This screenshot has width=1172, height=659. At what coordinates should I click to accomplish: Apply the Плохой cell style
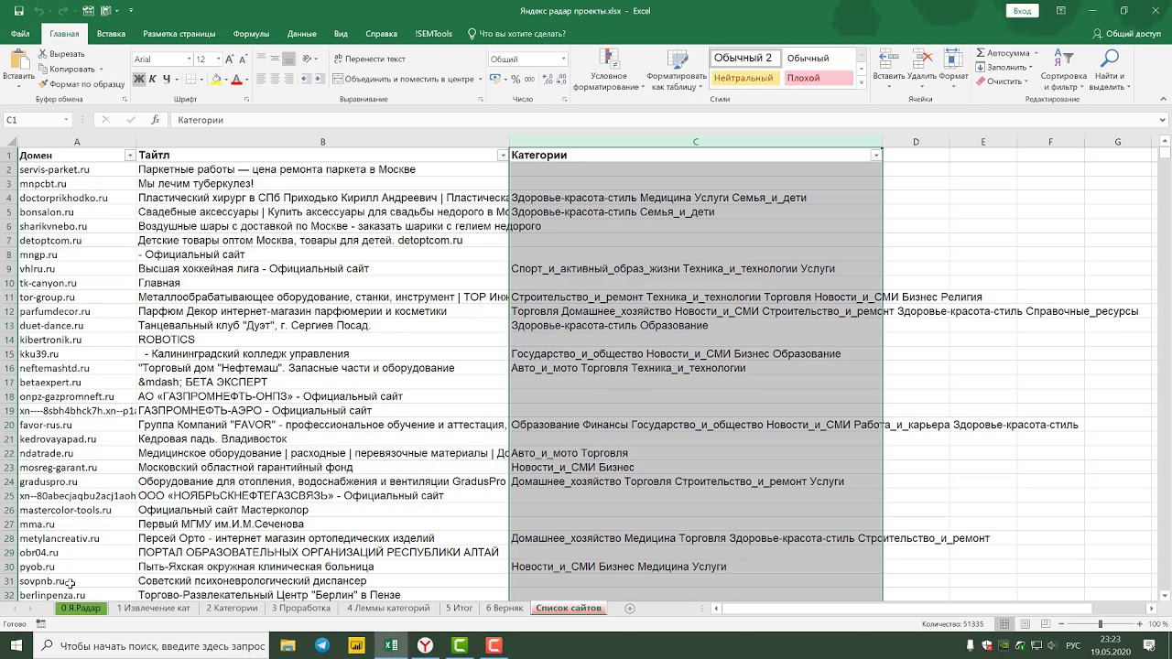tap(818, 78)
